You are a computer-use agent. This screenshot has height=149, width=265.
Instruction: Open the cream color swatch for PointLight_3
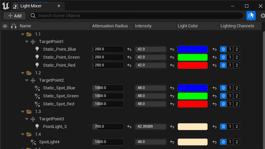(192, 126)
